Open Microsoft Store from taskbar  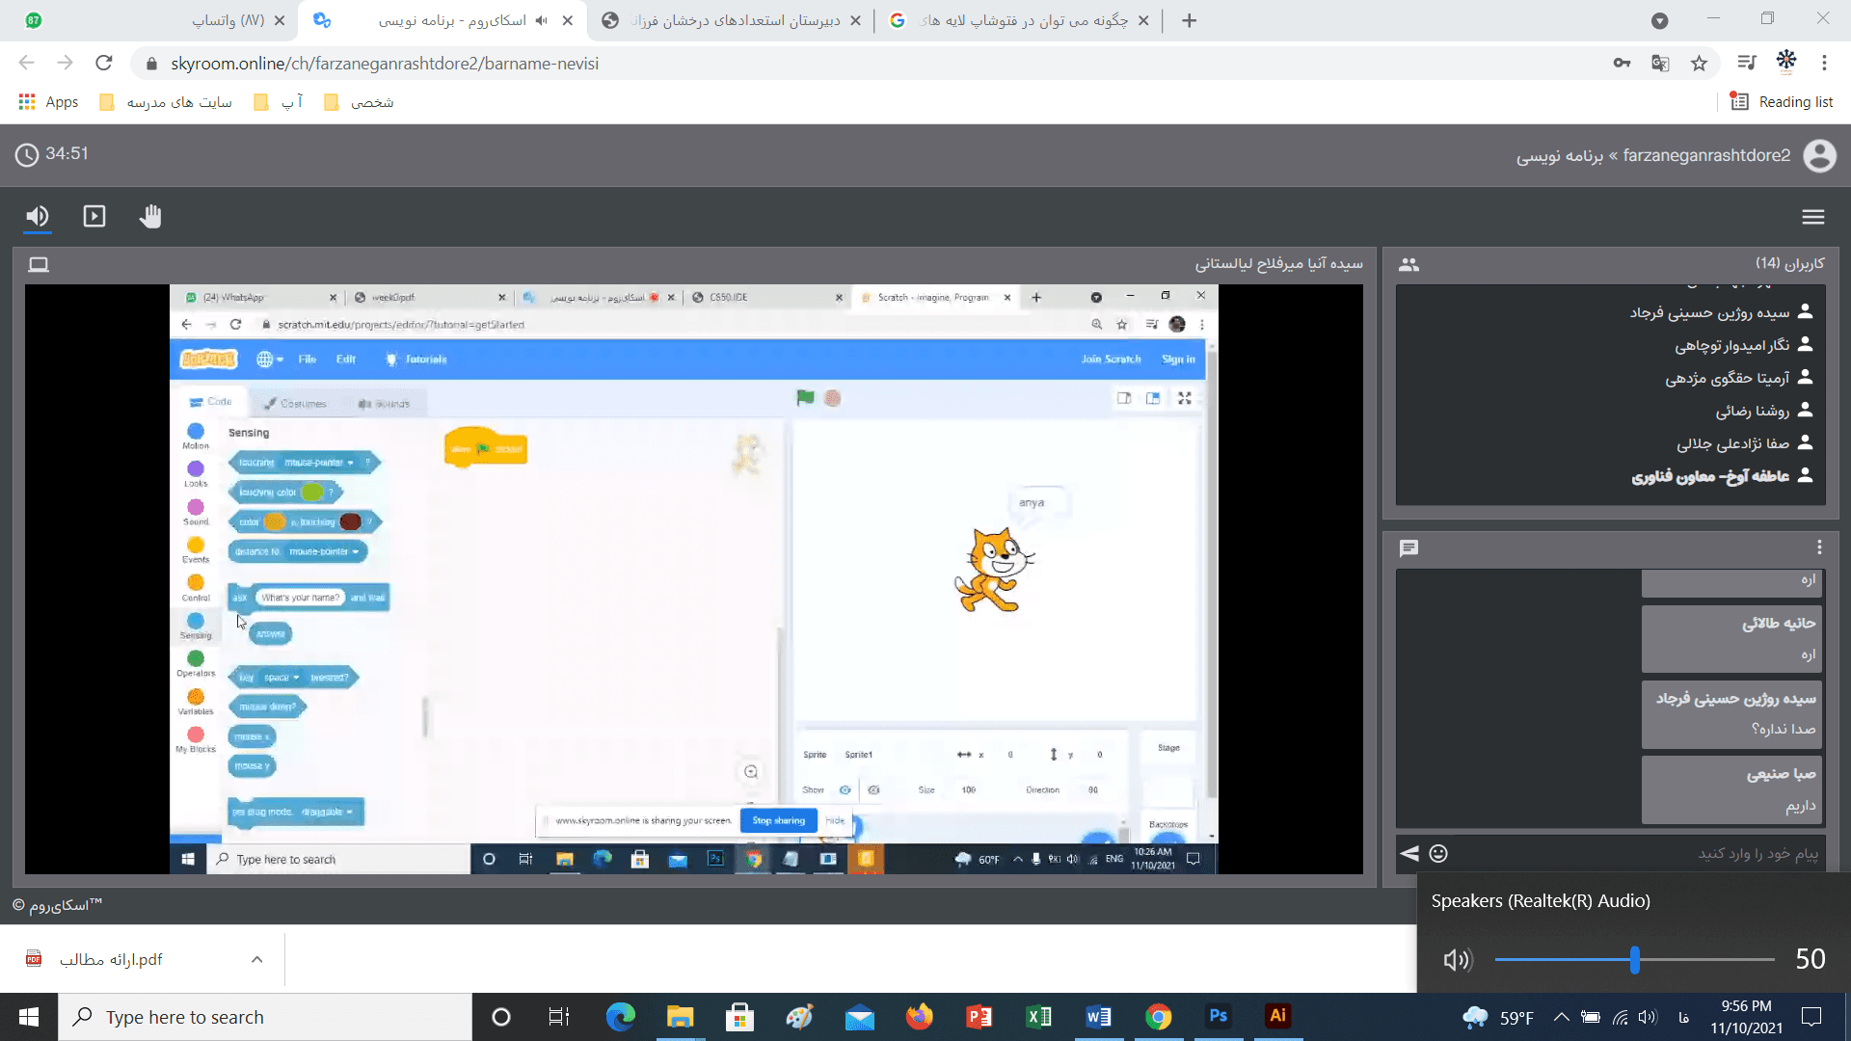[739, 1017]
